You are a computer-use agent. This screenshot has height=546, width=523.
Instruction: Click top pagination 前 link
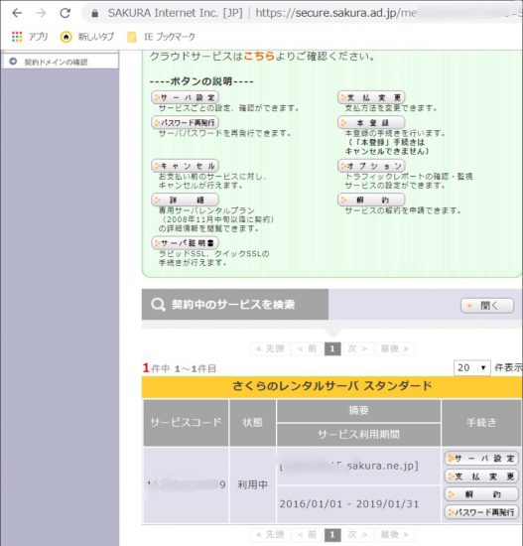[x=307, y=348]
